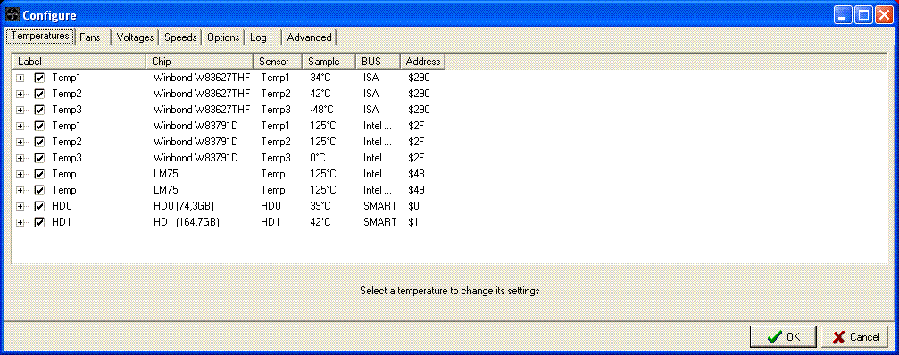Expand the Temp3 W83791D tree node
This screenshot has width=899, height=355.
click(x=20, y=158)
